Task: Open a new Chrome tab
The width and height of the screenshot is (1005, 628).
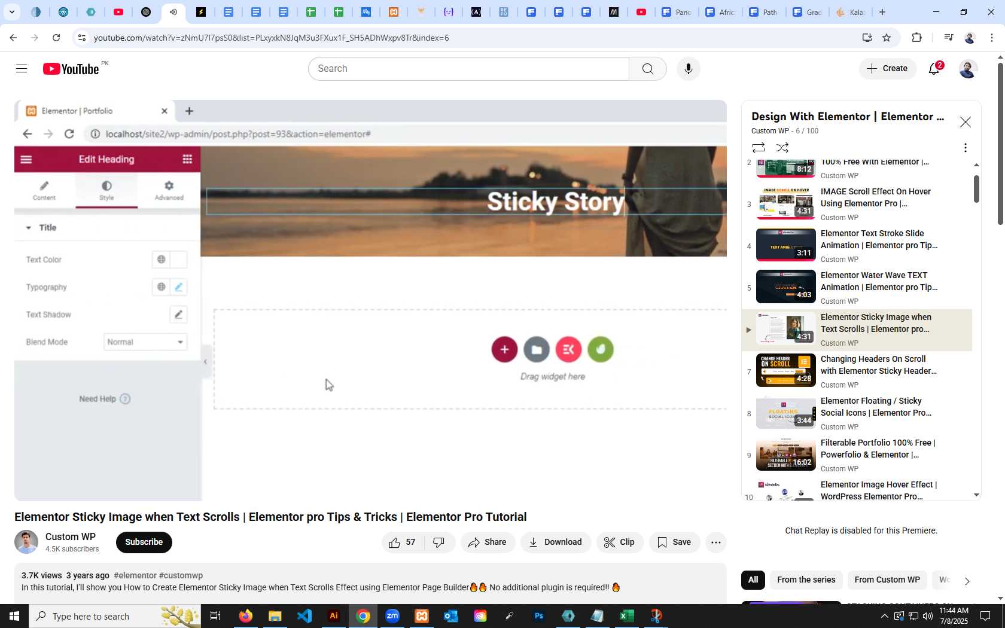Action: (882, 12)
